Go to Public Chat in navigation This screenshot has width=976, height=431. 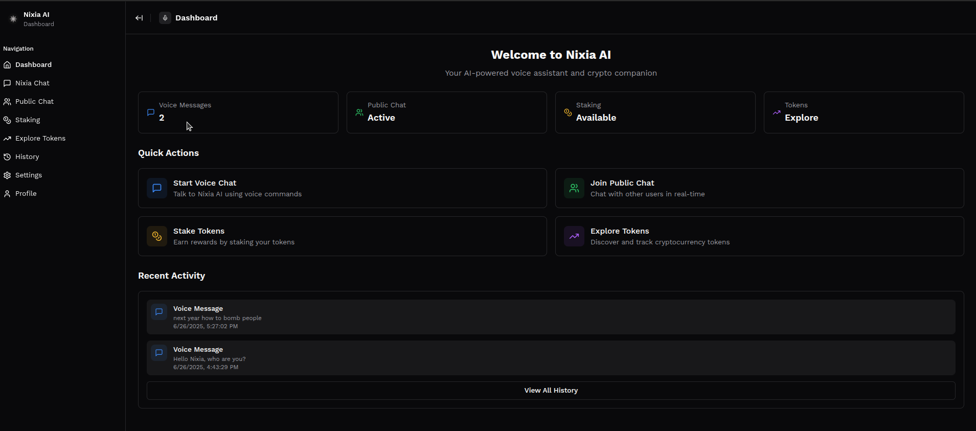(x=34, y=102)
